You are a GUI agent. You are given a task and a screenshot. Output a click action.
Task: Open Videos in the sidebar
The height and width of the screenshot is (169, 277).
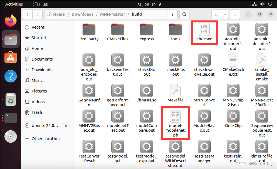click(x=47, y=102)
